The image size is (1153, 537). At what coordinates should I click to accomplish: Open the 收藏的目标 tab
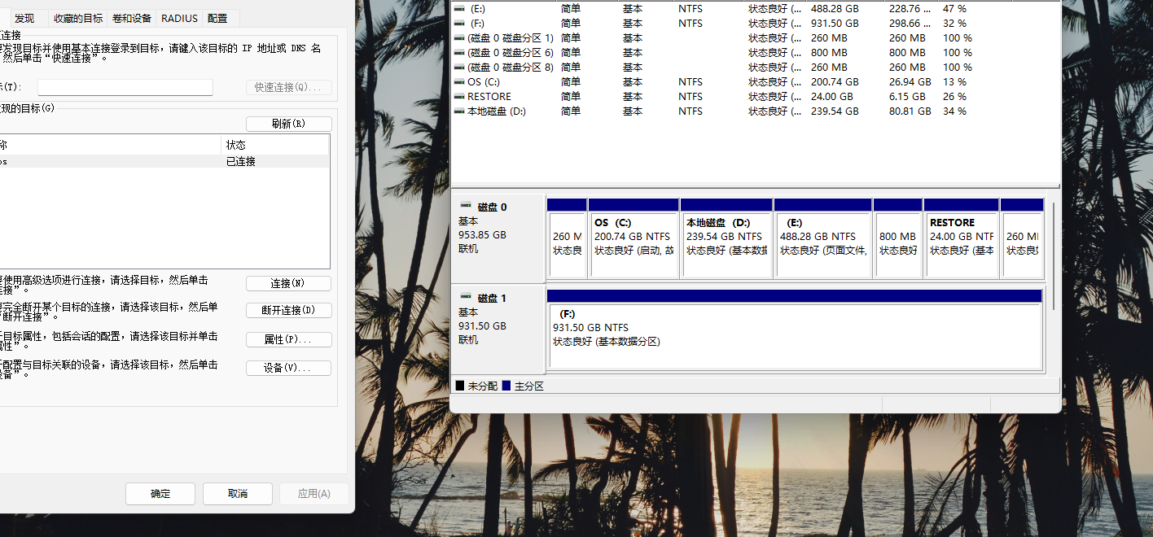(x=78, y=18)
